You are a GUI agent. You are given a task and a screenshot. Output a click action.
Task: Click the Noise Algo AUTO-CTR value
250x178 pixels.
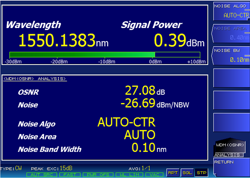point(126,122)
